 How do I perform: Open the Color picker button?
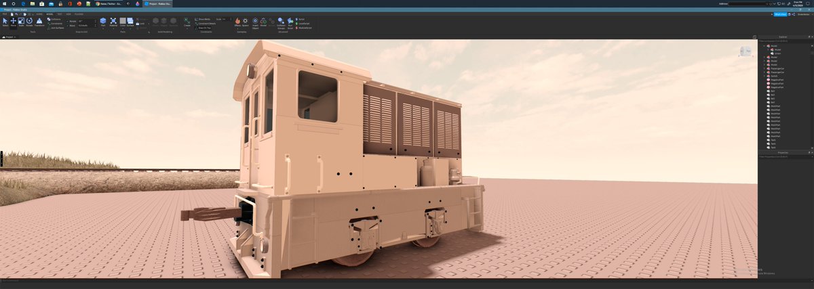(123, 22)
